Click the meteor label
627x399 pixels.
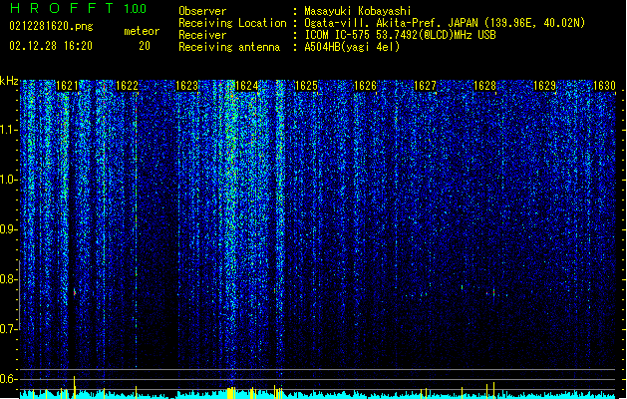(x=142, y=31)
